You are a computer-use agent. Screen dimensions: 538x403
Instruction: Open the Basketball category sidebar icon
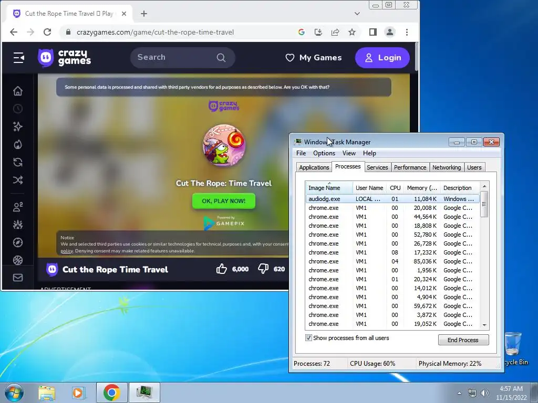(x=18, y=260)
